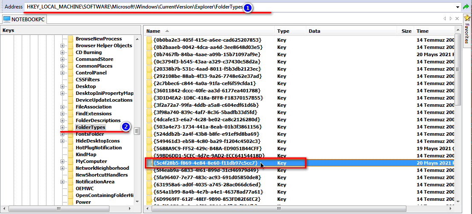Click the values list horizontal scrollbar
Viewport: 472px width, 214px height.
[299, 208]
